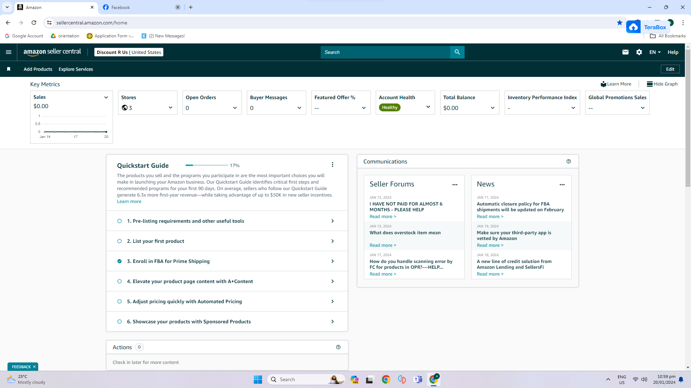
Task: Expand the Featured Offer % dropdown
Action: pyautogui.click(x=364, y=108)
